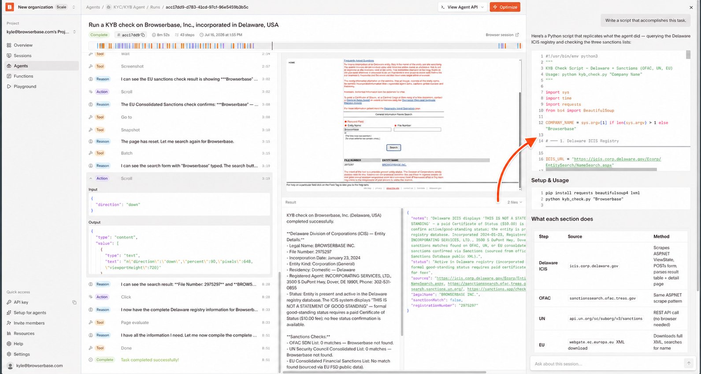Image resolution: width=701 pixels, height=374 pixels.
Task: Copy the API key with the copy icon
Action: (x=74, y=302)
